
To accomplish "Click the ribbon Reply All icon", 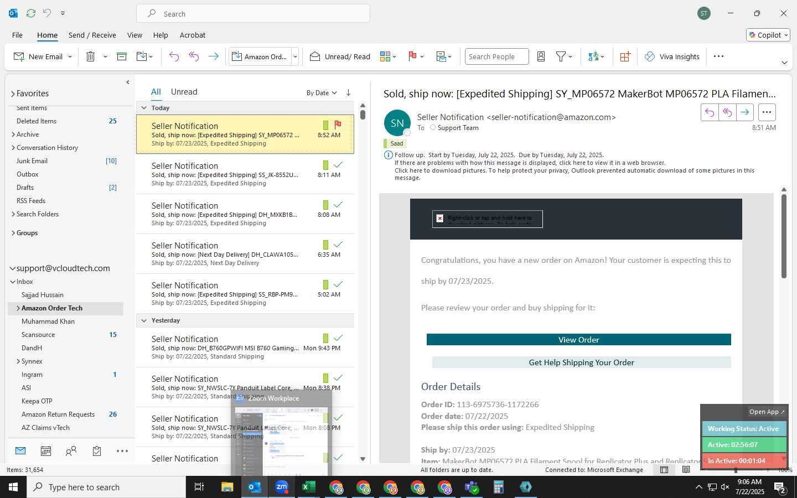I will pyautogui.click(x=194, y=56).
